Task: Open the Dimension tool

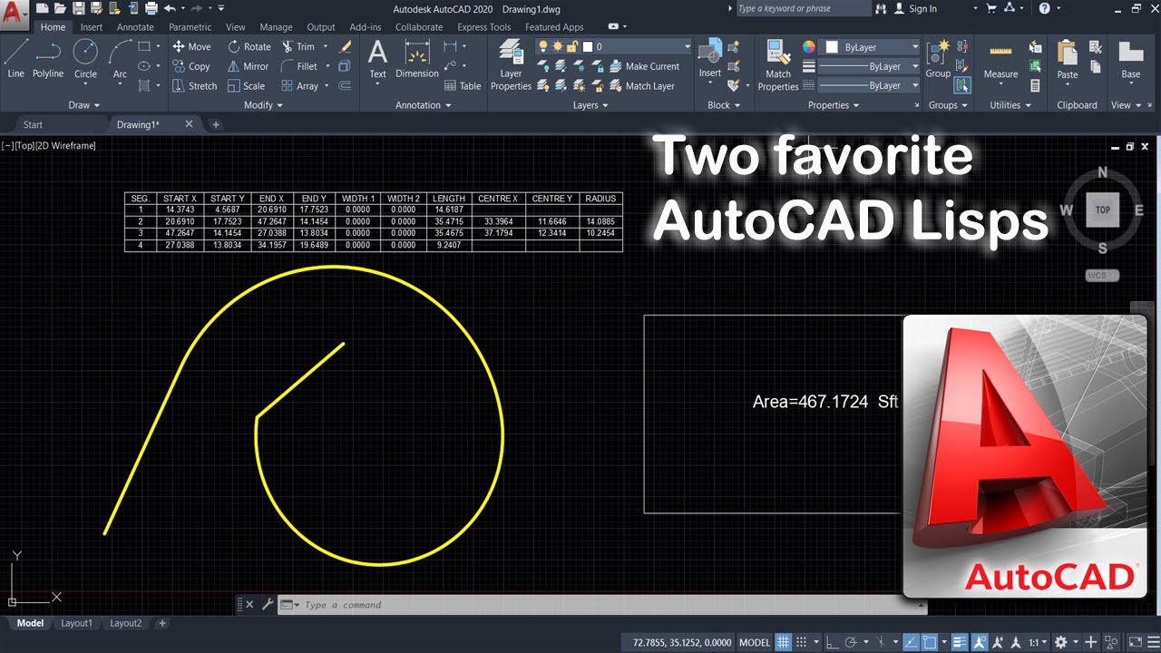Action: tap(417, 60)
